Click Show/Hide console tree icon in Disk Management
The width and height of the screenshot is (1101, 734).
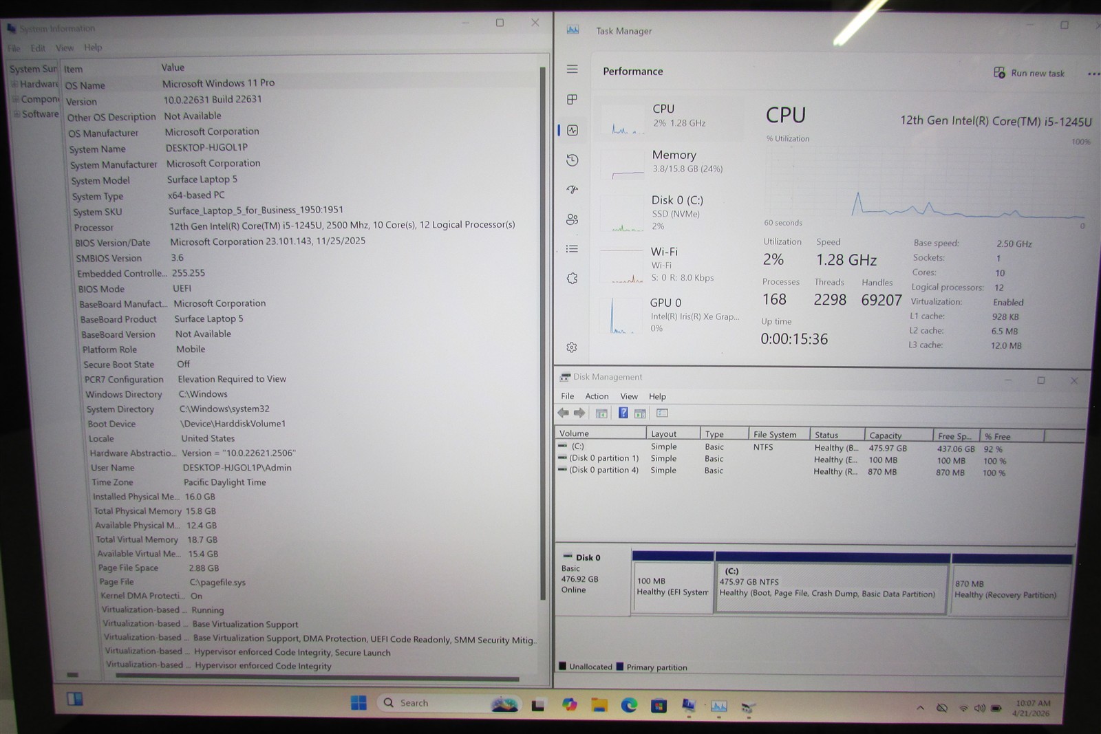[601, 413]
